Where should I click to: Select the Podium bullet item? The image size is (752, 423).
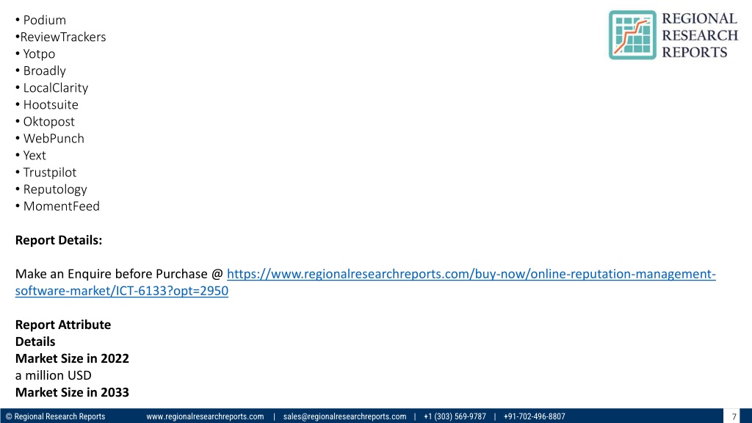point(41,20)
